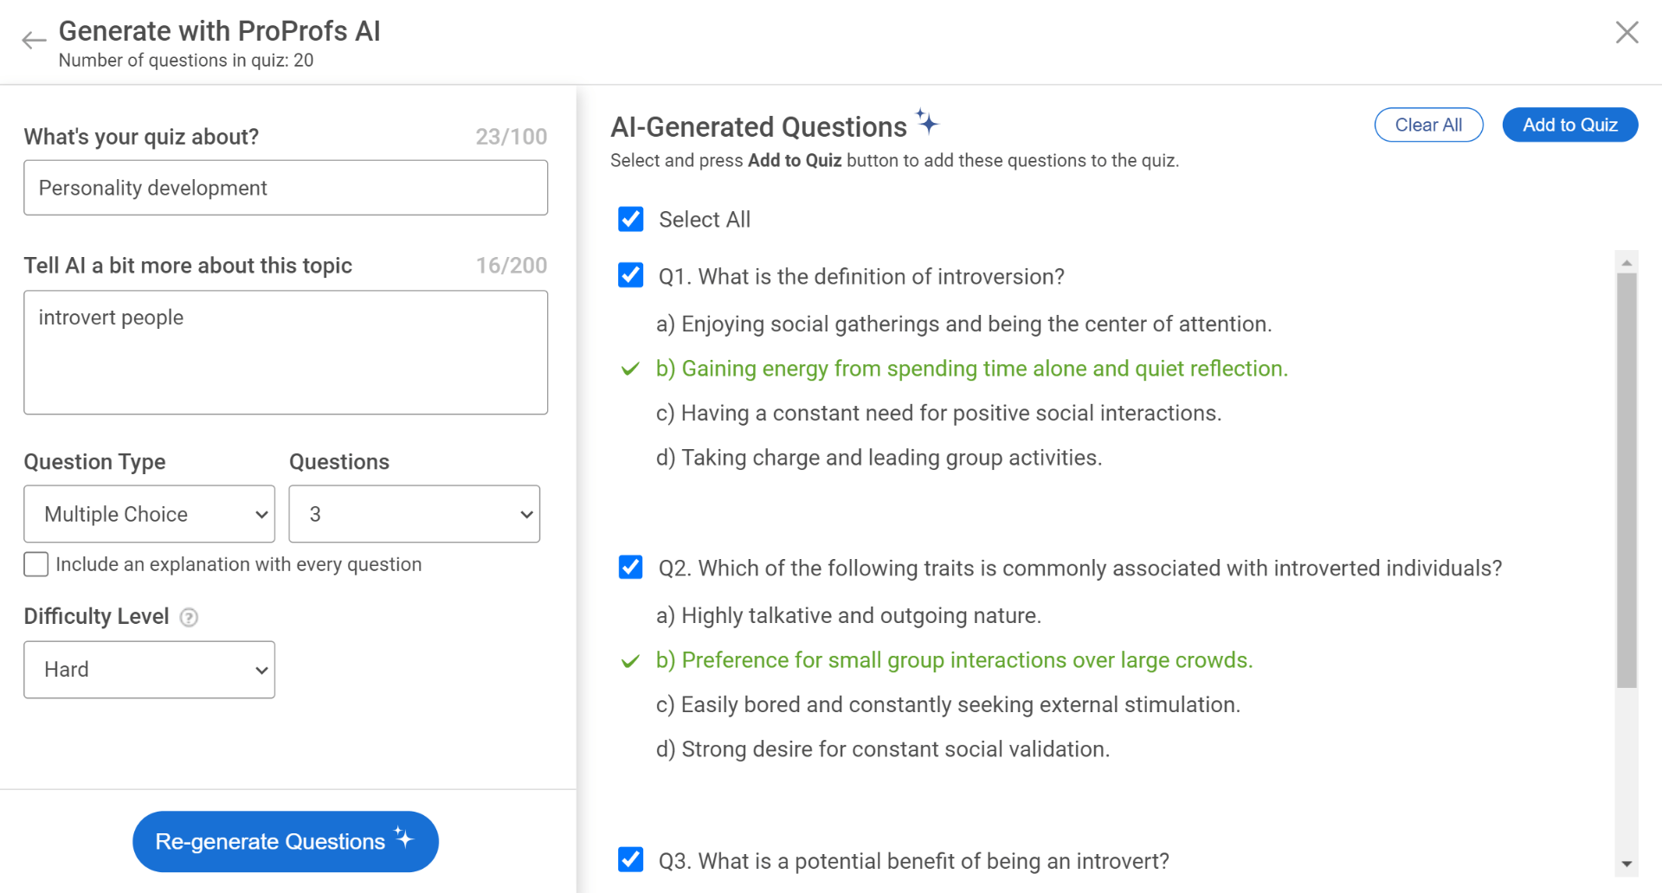Uncheck the Select All checkbox

pos(630,219)
